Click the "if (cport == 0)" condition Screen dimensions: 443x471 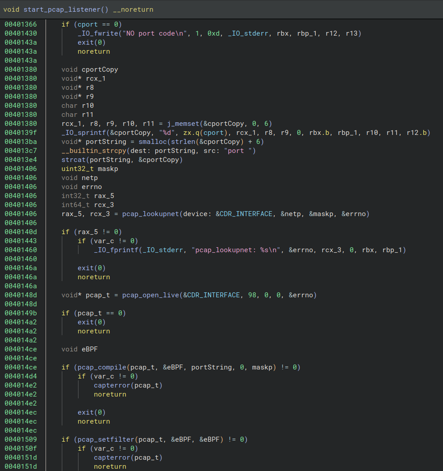coord(92,24)
